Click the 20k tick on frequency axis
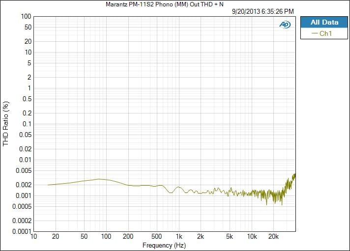 (x=274, y=237)
